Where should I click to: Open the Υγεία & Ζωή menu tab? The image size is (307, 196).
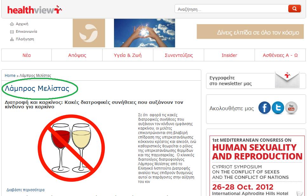click(x=128, y=55)
